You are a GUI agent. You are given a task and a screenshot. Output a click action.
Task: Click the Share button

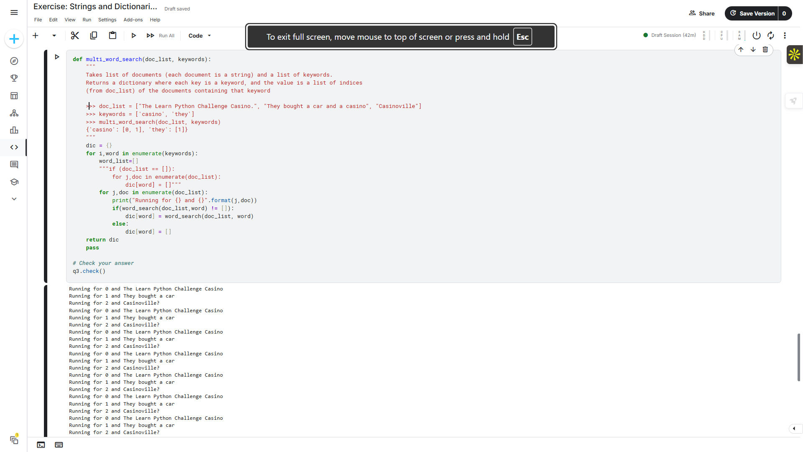[702, 13]
